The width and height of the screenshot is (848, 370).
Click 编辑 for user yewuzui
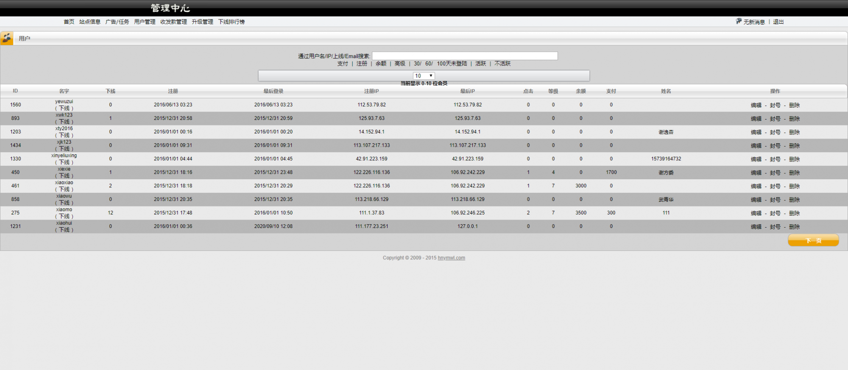756,105
